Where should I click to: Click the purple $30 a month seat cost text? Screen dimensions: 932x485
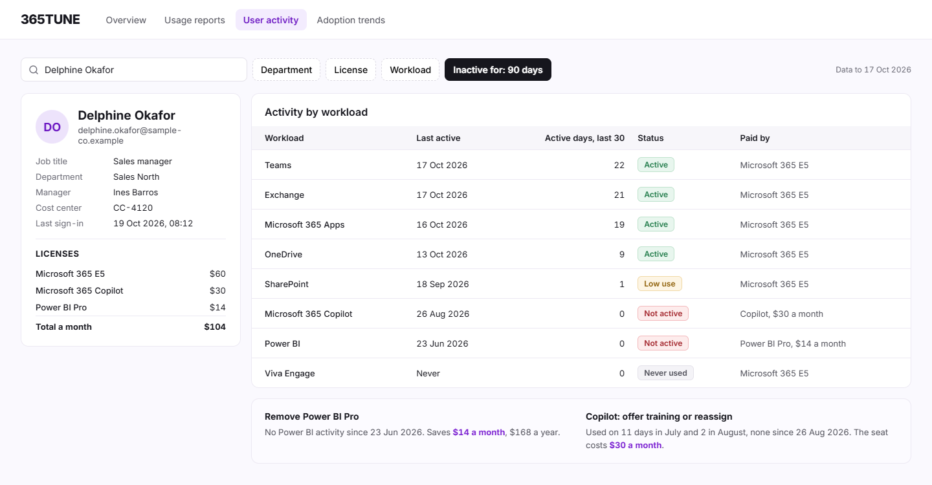tap(635, 445)
